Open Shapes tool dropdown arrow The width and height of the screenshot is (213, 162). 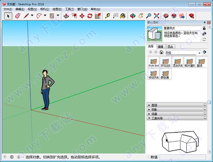pos(58,16)
